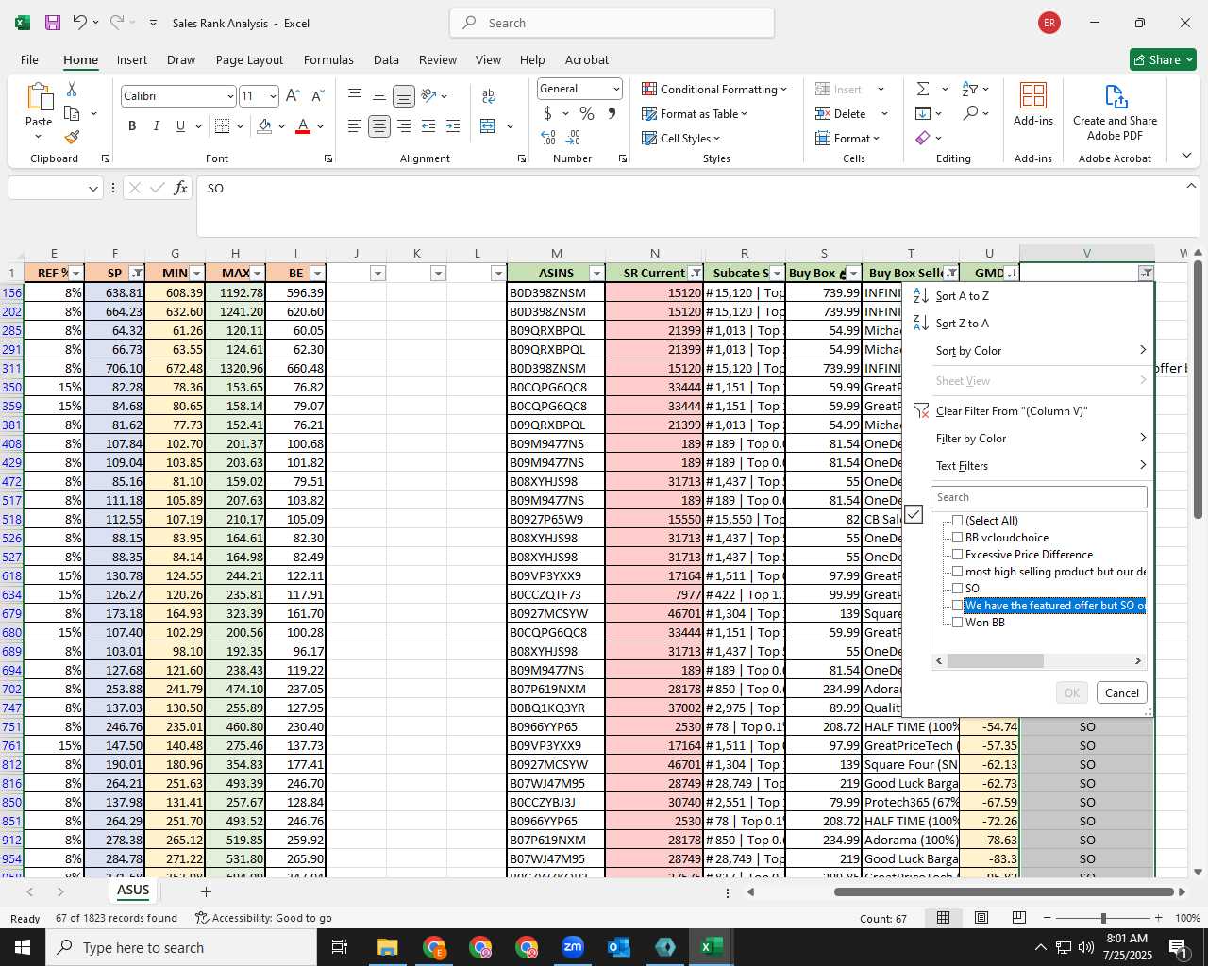Toggle the select-multiple-items checkbox beside Search

pyautogui.click(x=913, y=514)
